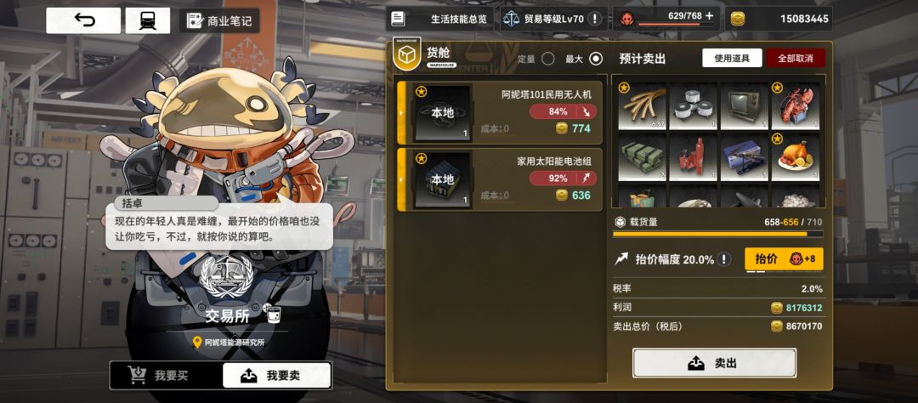Click the 卖出 sell button

(714, 363)
